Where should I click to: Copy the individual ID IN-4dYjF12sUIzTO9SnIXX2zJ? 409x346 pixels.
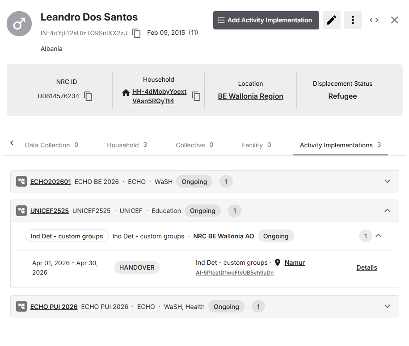[136, 33]
